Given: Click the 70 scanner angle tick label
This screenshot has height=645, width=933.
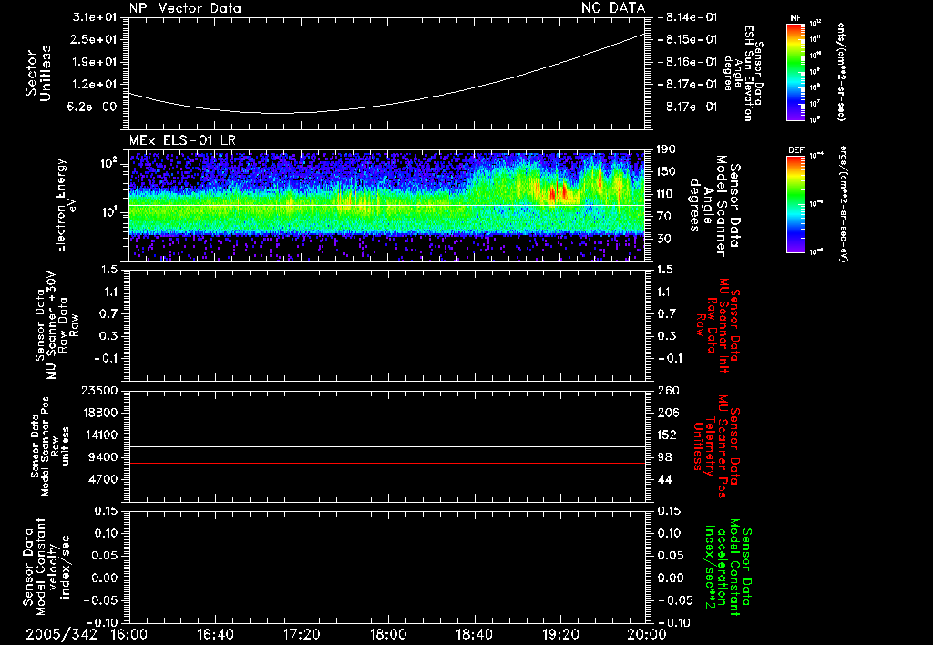Looking at the screenshot, I should (x=664, y=217).
